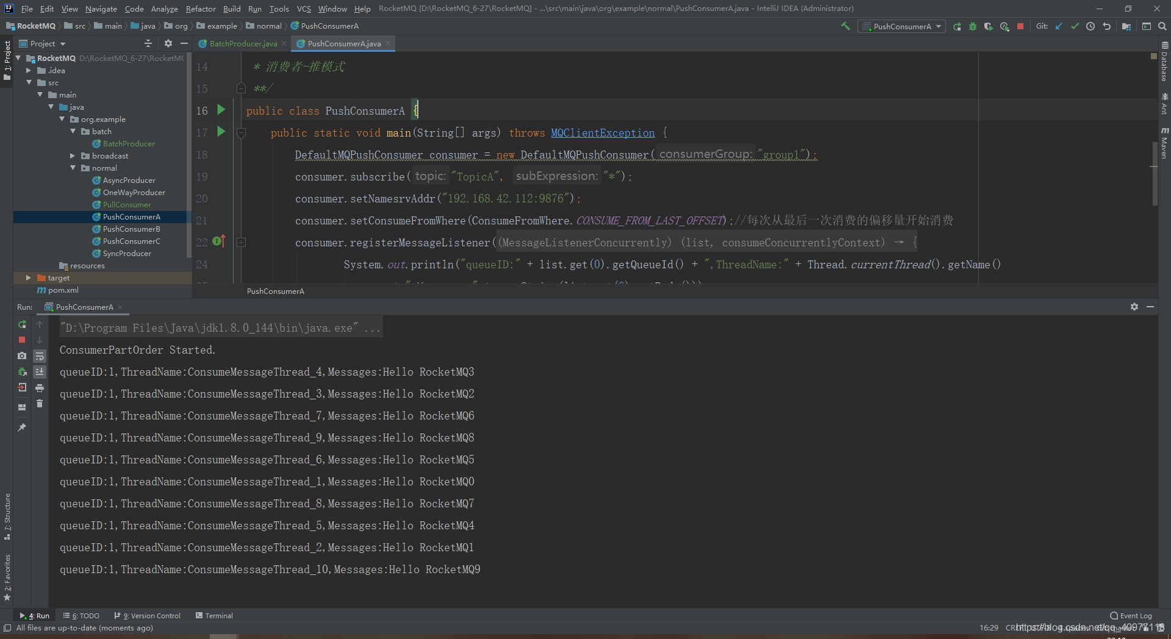This screenshot has height=639, width=1171.
Task: Open the VCS menu
Action: click(x=304, y=9)
